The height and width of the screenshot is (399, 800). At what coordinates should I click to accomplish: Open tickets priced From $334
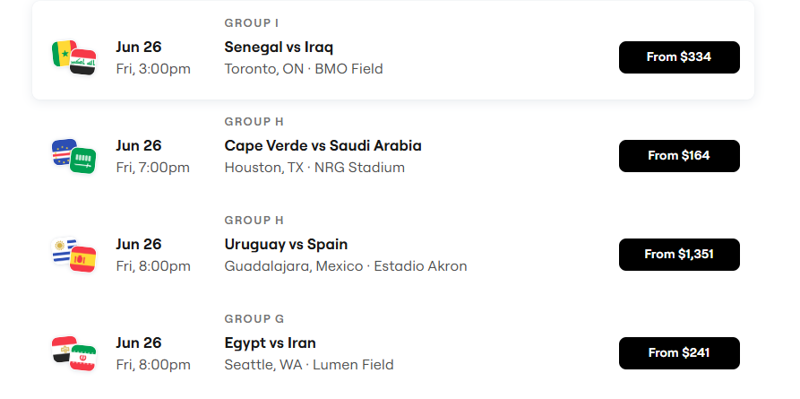(x=679, y=57)
